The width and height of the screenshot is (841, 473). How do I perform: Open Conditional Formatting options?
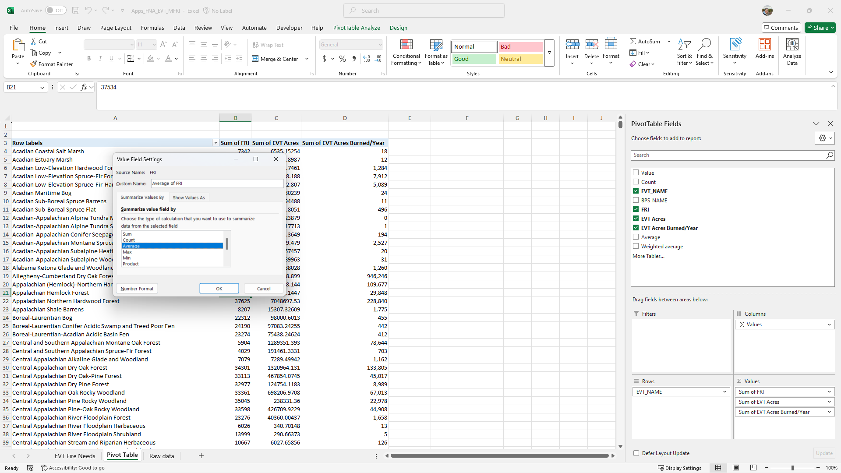(406, 52)
